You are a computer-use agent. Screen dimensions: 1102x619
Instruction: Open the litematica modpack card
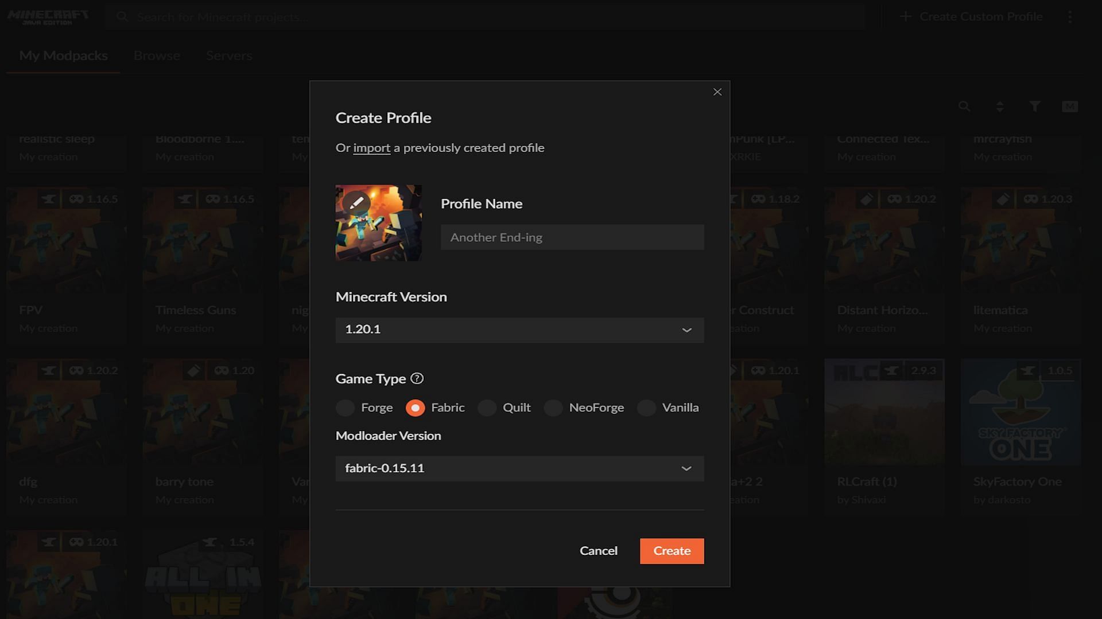tap(1021, 265)
